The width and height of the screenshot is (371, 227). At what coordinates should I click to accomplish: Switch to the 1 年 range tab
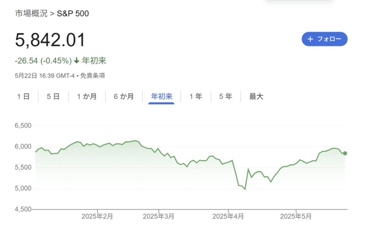click(x=196, y=96)
